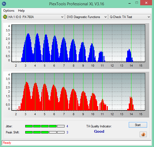Minimize the PlexTools window

pos(130,3)
